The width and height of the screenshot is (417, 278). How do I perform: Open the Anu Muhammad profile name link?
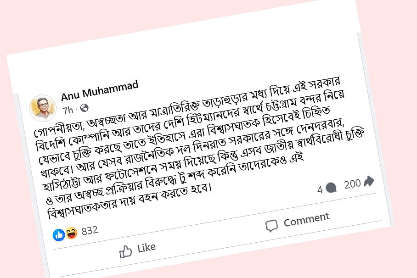tap(100, 91)
